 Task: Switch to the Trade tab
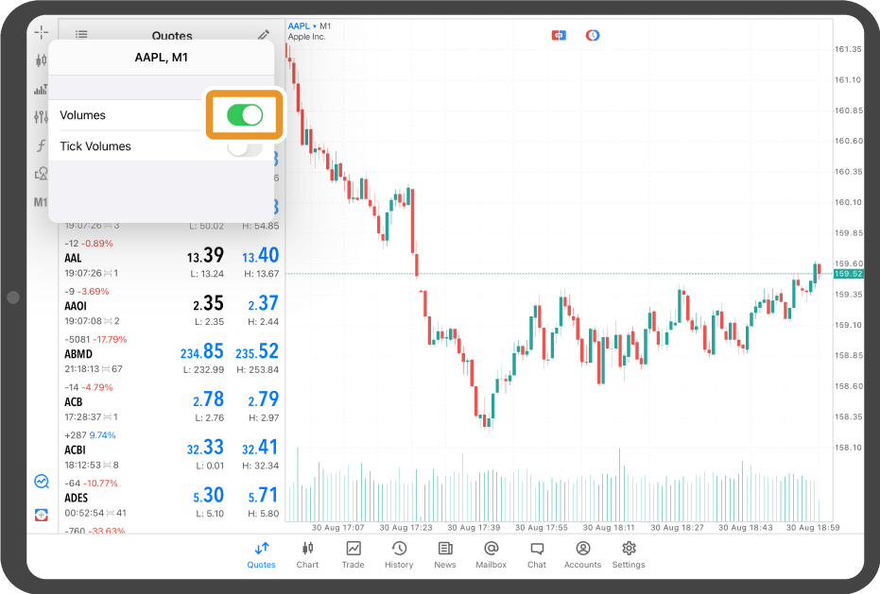(x=353, y=554)
